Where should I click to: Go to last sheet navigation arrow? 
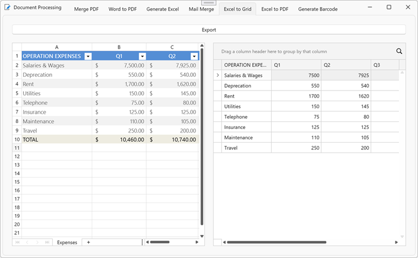47,242
